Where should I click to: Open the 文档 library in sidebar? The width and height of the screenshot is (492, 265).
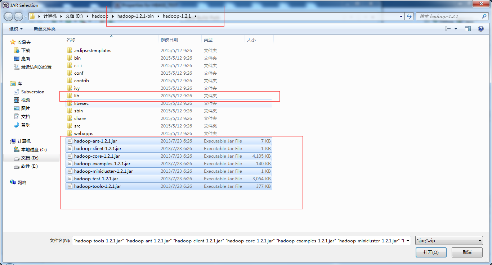tap(22, 116)
